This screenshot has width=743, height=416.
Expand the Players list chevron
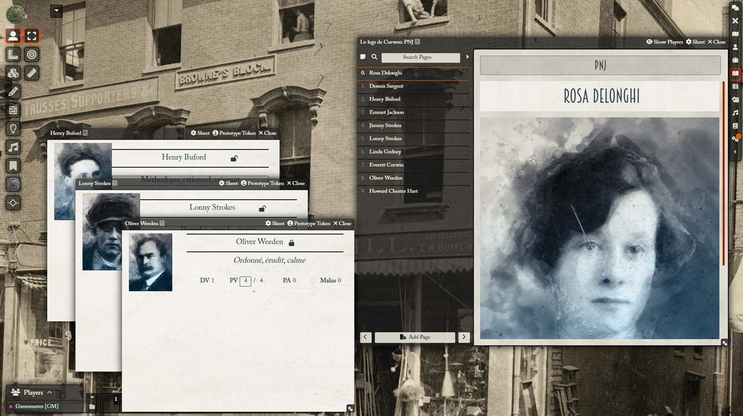point(50,393)
